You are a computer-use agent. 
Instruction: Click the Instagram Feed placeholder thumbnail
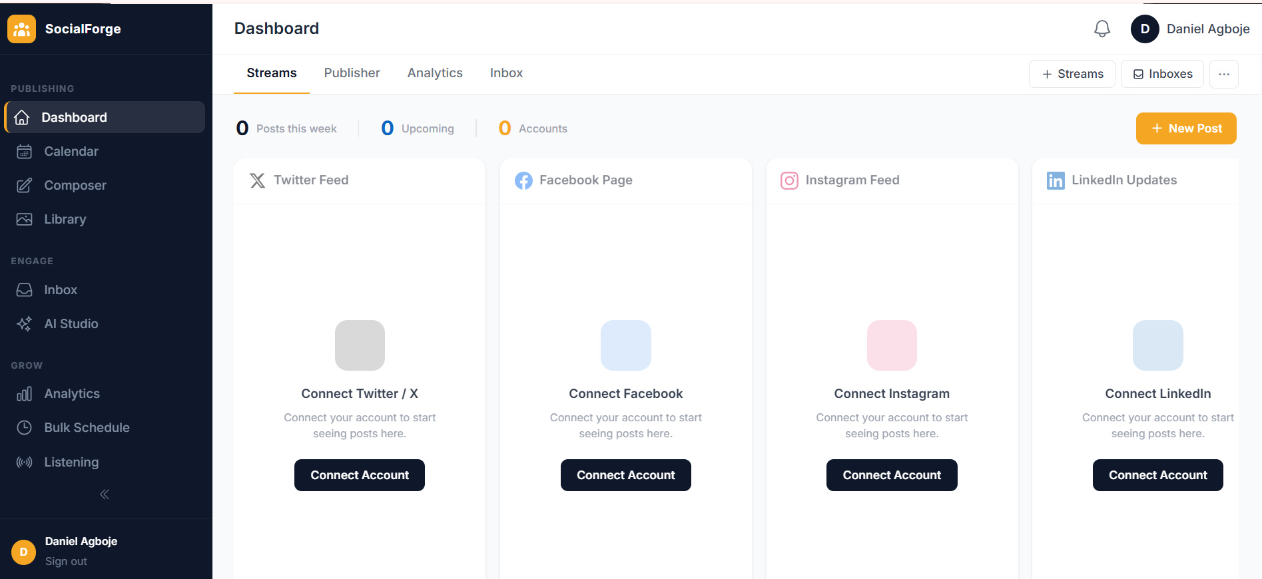[x=892, y=345]
